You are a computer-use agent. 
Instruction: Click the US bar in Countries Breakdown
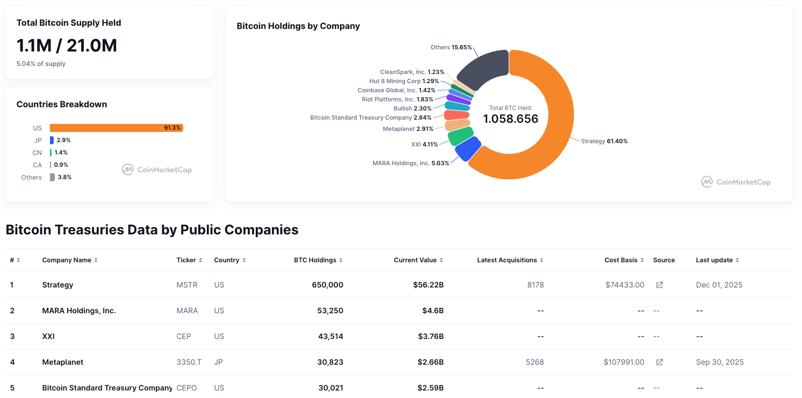pyautogui.click(x=116, y=128)
